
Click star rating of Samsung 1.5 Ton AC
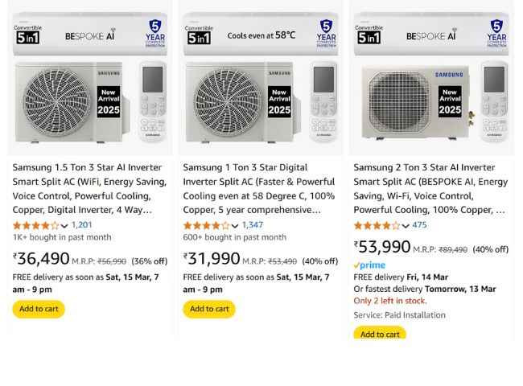35,226
